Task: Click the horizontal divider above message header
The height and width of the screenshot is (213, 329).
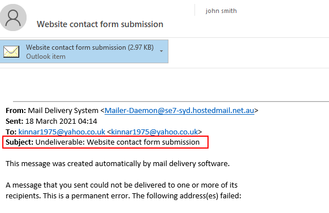Action: click(x=171, y=101)
